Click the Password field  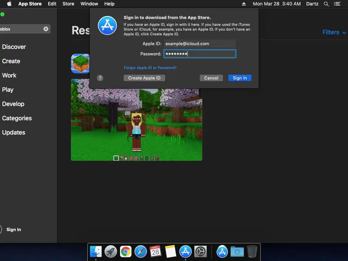click(x=200, y=54)
